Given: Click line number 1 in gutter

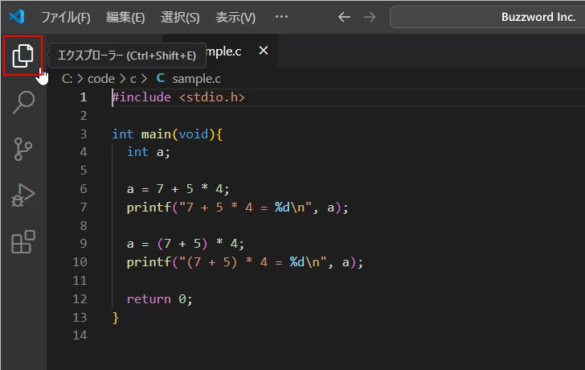Looking at the screenshot, I should [84, 97].
